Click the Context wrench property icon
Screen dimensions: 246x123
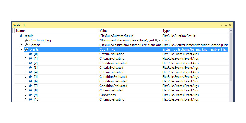[x=26, y=45]
